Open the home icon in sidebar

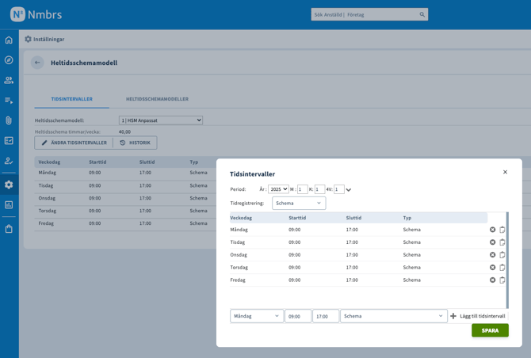pos(9,40)
